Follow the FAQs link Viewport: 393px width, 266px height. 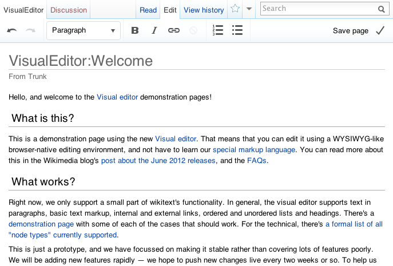coord(257,161)
